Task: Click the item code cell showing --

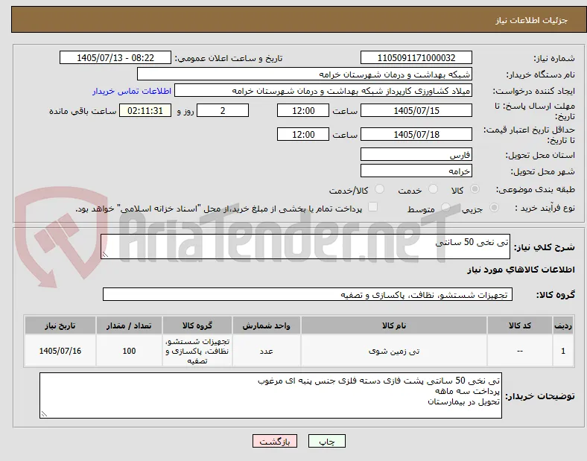Action: (520, 351)
